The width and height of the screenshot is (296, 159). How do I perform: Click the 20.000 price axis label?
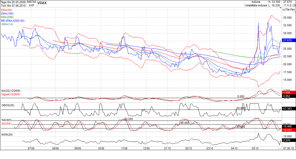tap(287, 64)
